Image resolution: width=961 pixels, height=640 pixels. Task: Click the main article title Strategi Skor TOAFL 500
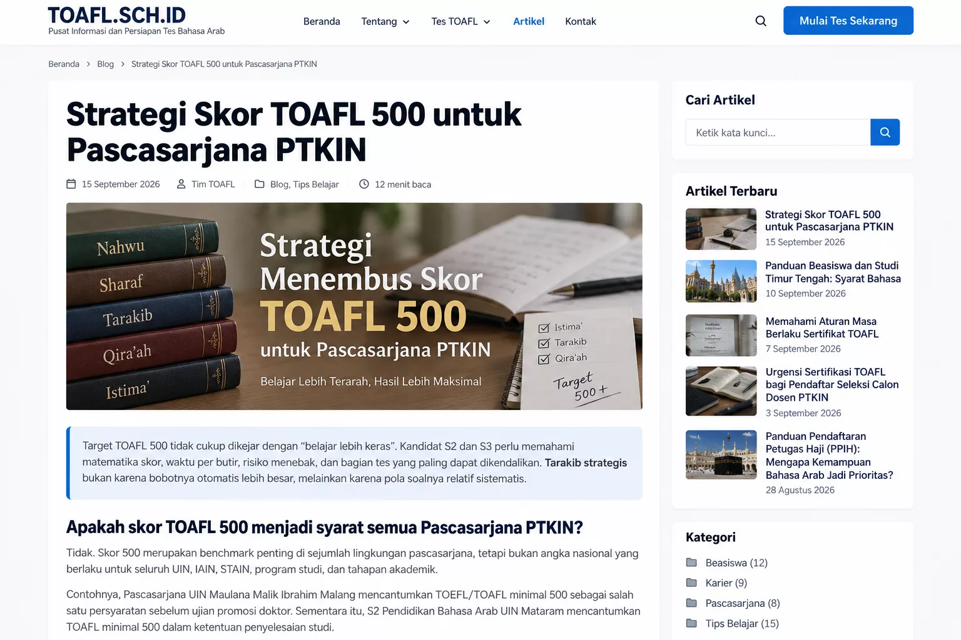pos(294,132)
